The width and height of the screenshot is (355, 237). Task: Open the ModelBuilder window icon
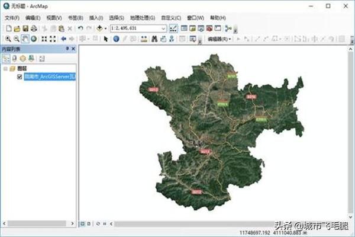[x=228, y=28]
